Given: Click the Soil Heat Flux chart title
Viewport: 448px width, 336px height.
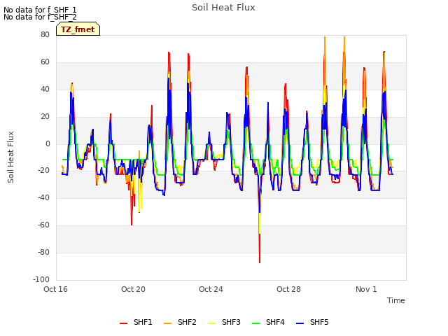Looking at the screenshot, I should point(223,8).
